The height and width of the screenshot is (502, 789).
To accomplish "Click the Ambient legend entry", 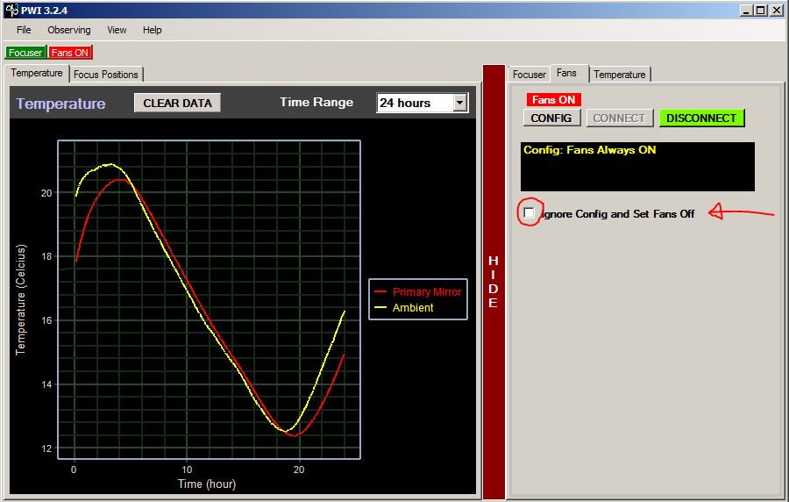I will click(x=404, y=308).
